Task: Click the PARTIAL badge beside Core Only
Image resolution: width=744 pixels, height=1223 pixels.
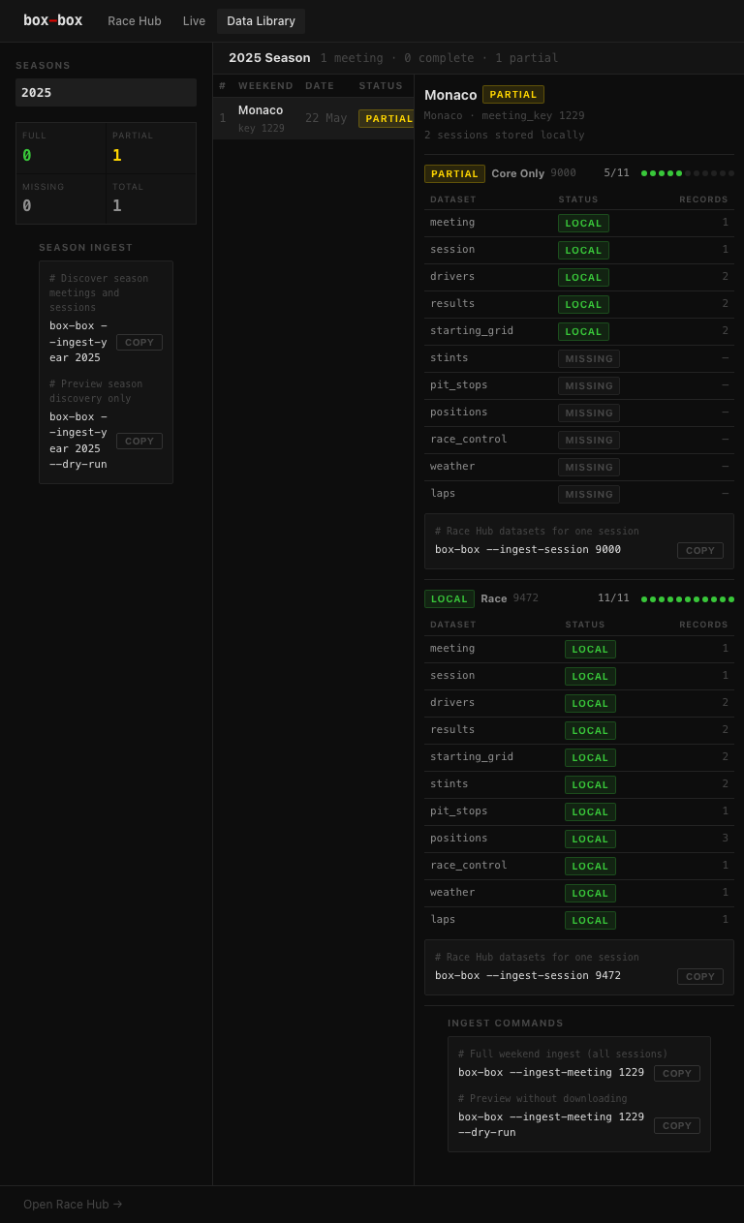Action: coord(454,173)
